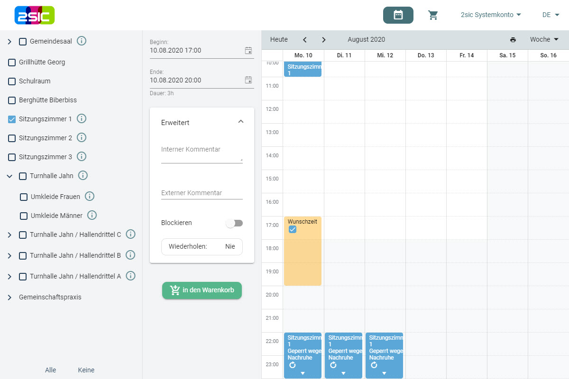This screenshot has height=379, width=569.
Task: Go to next week with right arrow
Action: tap(324, 40)
